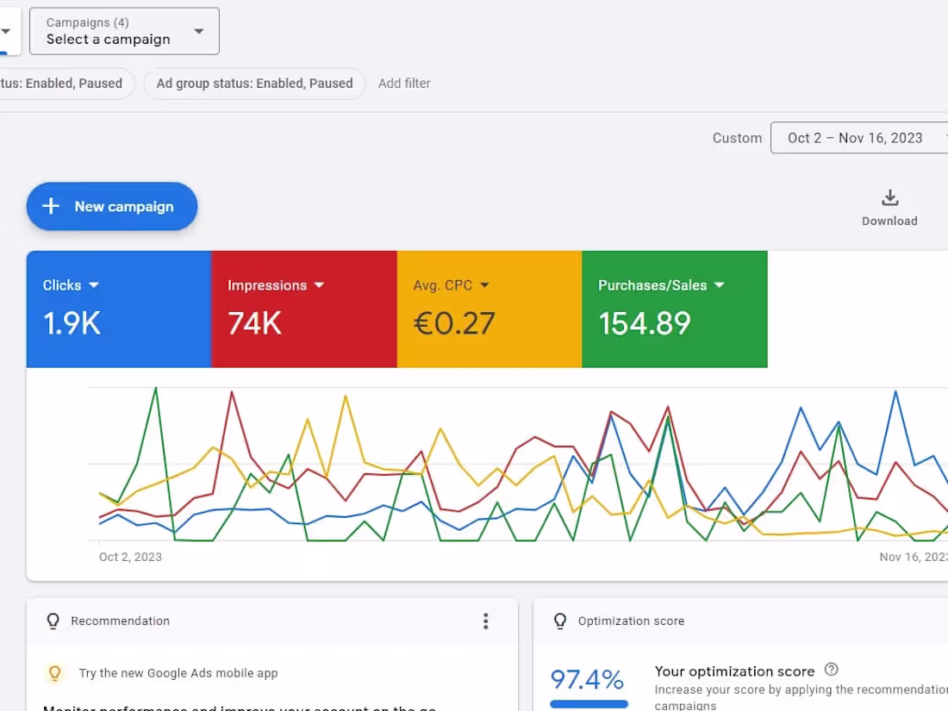
Task: Click the lightbulb icon beside Optimization score
Action: tap(560, 621)
